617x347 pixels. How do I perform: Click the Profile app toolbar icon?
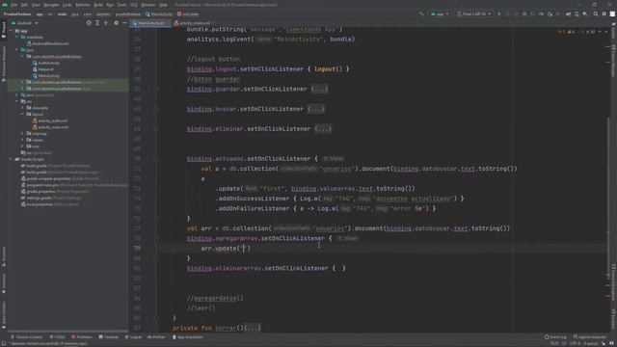point(541,13)
